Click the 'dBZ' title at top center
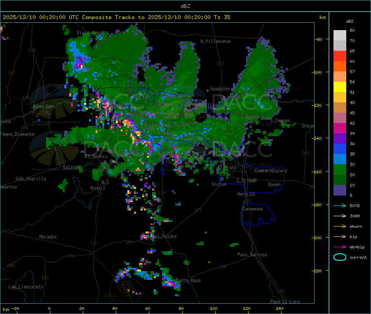This screenshot has width=371, height=314. point(185,6)
